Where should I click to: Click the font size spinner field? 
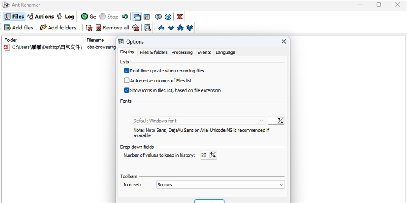(x=276, y=121)
